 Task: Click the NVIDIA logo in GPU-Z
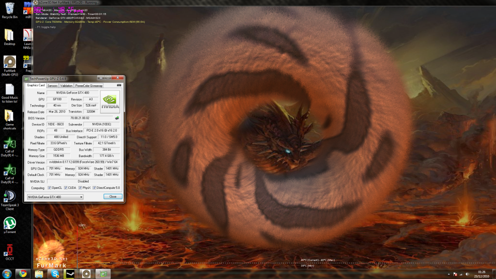(110, 102)
